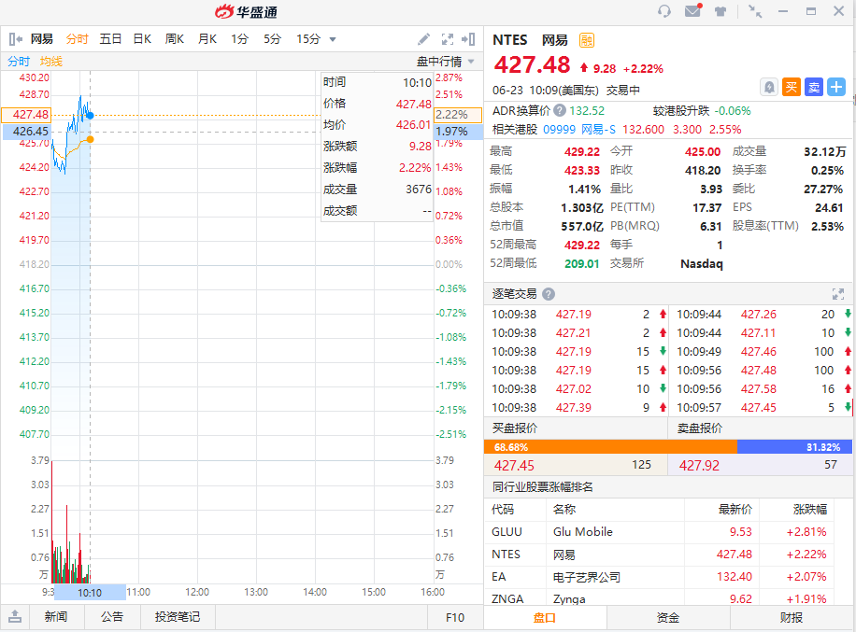
Task: Switch to the 资金 tab
Action: click(668, 617)
